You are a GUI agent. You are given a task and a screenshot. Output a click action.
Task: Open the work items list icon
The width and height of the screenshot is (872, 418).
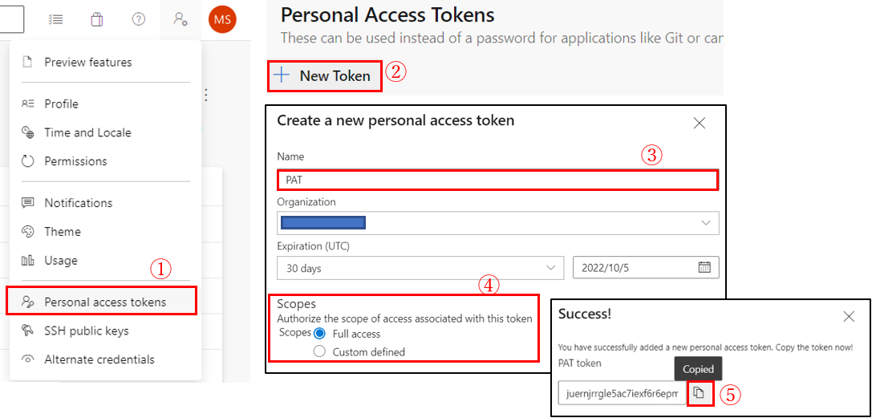point(55,19)
